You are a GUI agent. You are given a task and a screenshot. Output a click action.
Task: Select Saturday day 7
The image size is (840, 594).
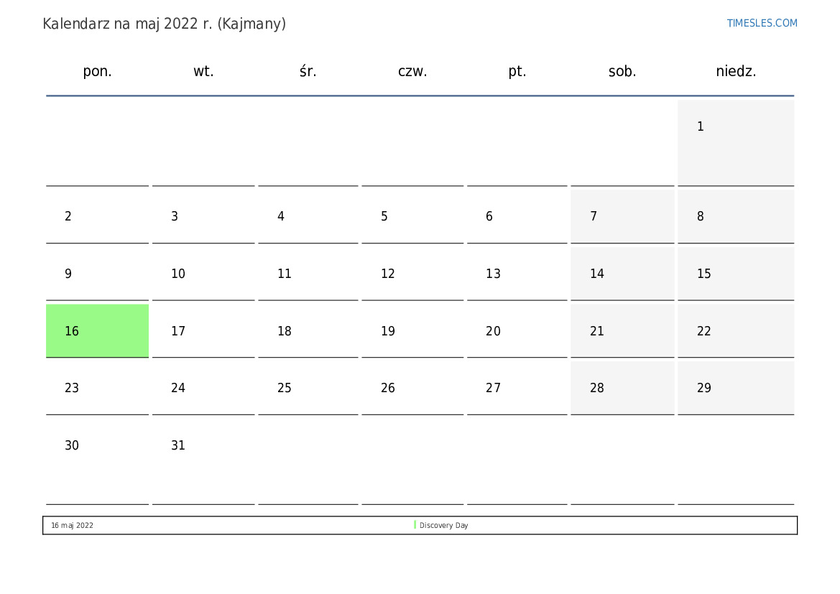tap(622, 216)
